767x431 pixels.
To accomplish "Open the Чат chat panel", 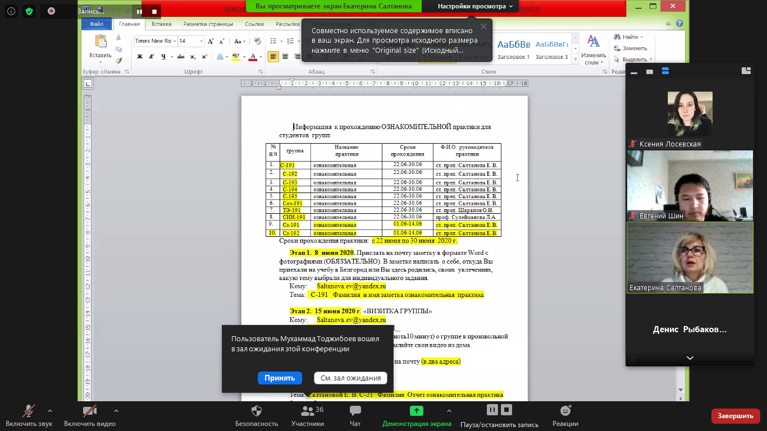I will coord(355,416).
